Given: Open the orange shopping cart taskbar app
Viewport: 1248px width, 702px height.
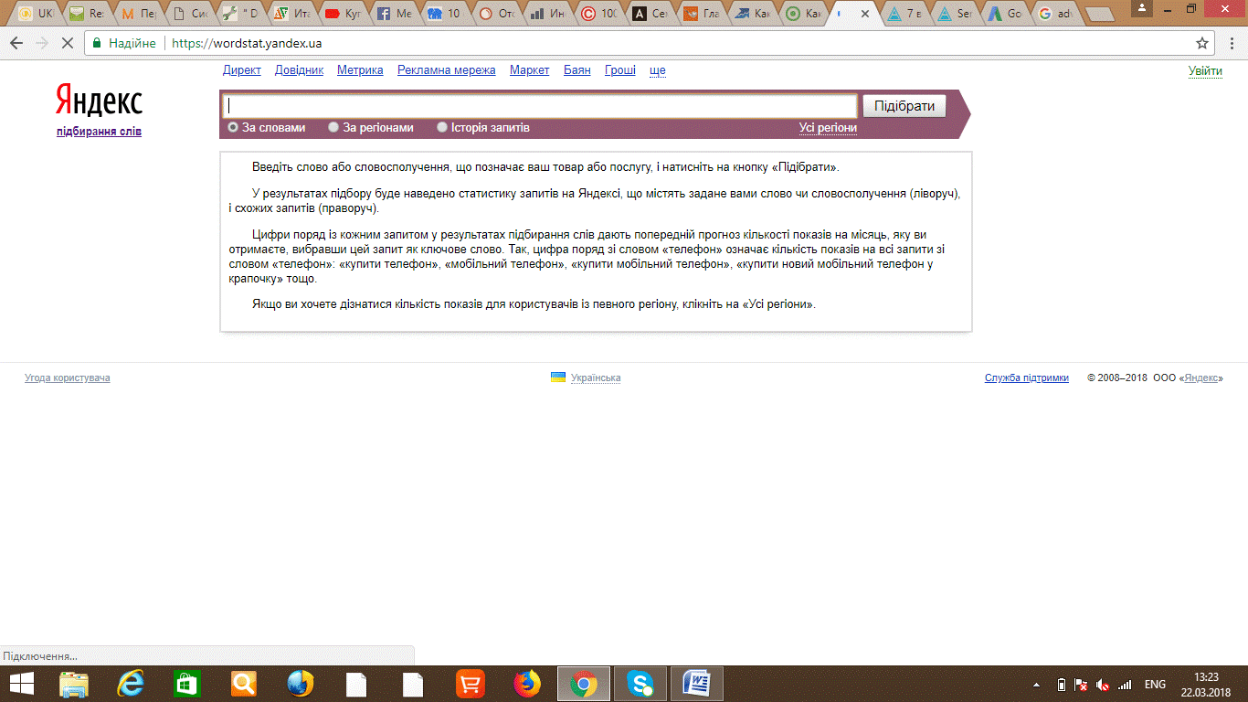Looking at the screenshot, I should [x=471, y=684].
